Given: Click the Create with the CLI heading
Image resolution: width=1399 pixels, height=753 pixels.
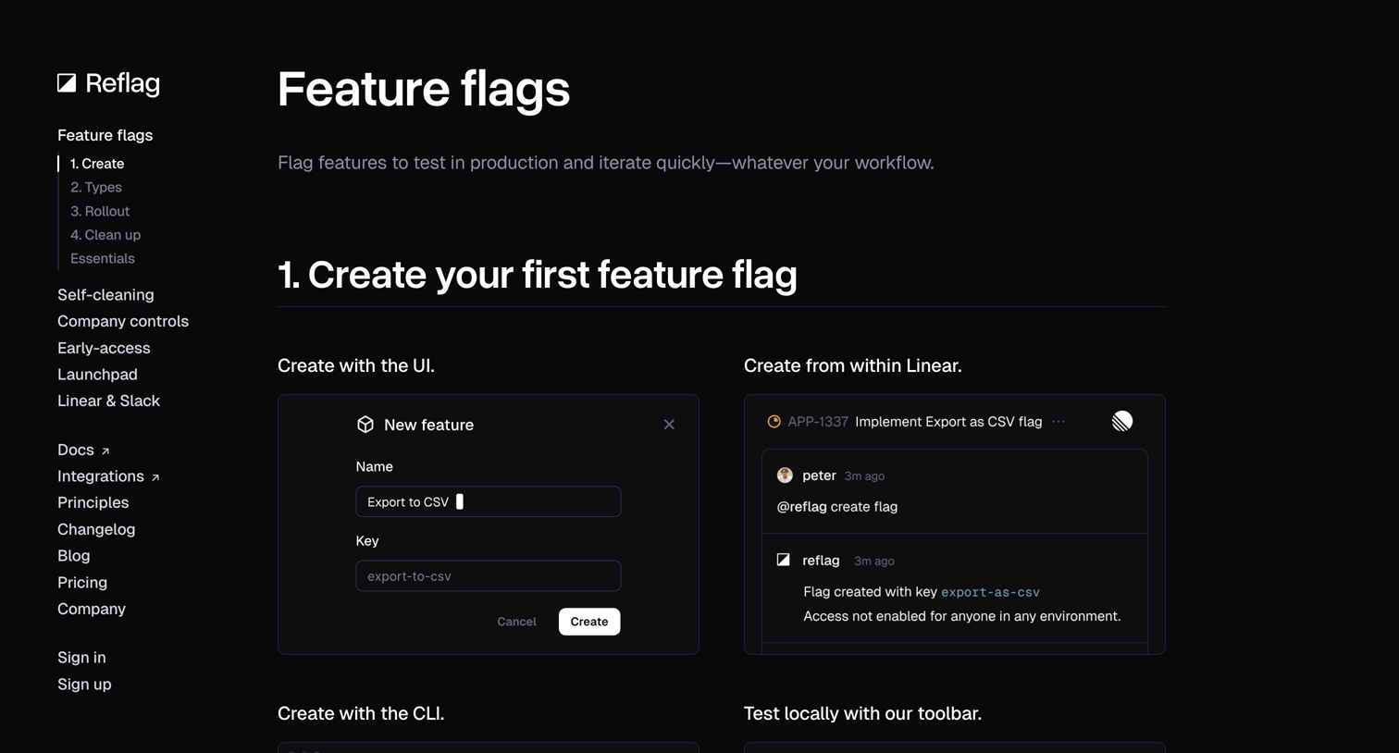Looking at the screenshot, I should [x=361, y=713].
